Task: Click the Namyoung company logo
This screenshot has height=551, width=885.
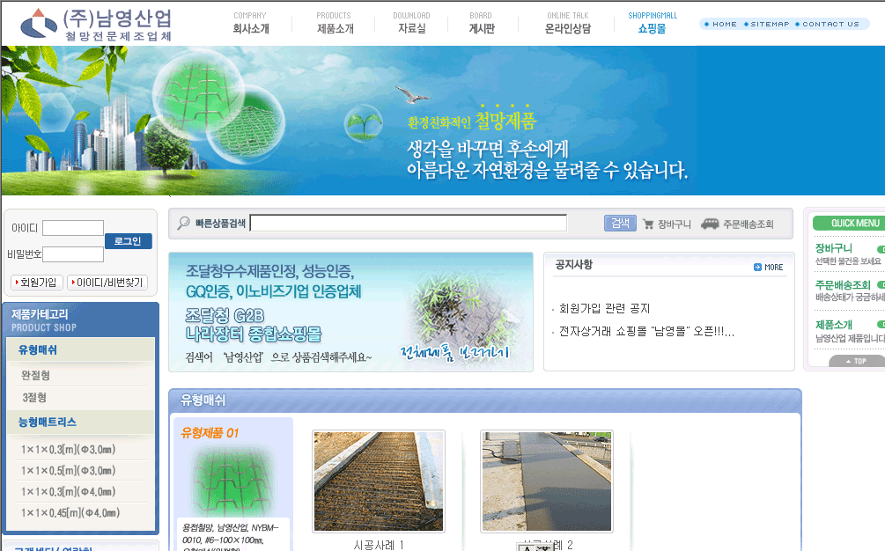Action: click(x=96, y=25)
